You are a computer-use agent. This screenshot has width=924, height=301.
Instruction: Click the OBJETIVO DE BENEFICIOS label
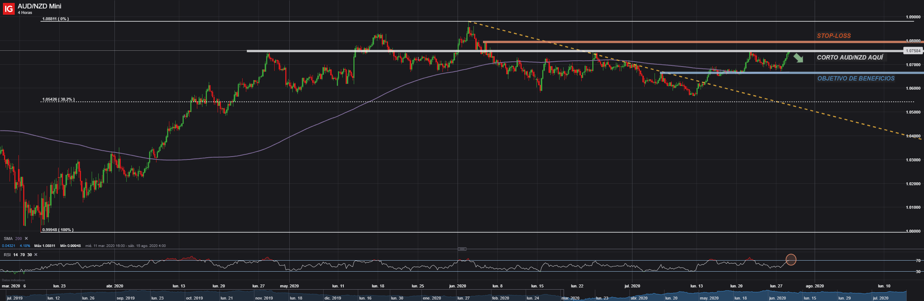click(x=856, y=78)
